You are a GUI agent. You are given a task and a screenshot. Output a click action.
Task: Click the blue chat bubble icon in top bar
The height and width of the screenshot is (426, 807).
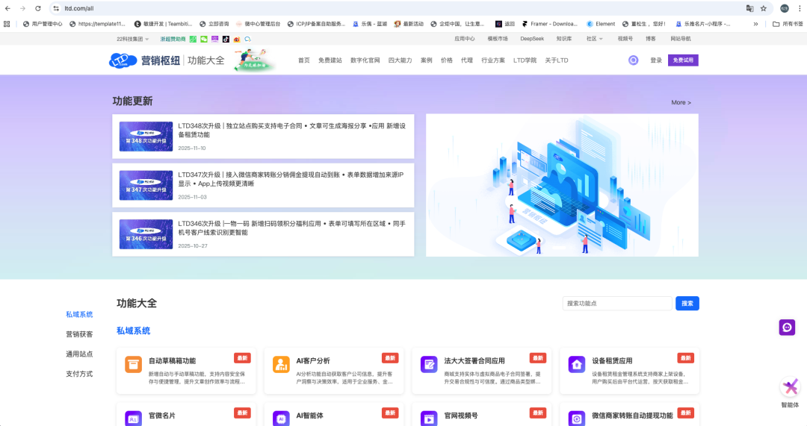tap(247, 39)
